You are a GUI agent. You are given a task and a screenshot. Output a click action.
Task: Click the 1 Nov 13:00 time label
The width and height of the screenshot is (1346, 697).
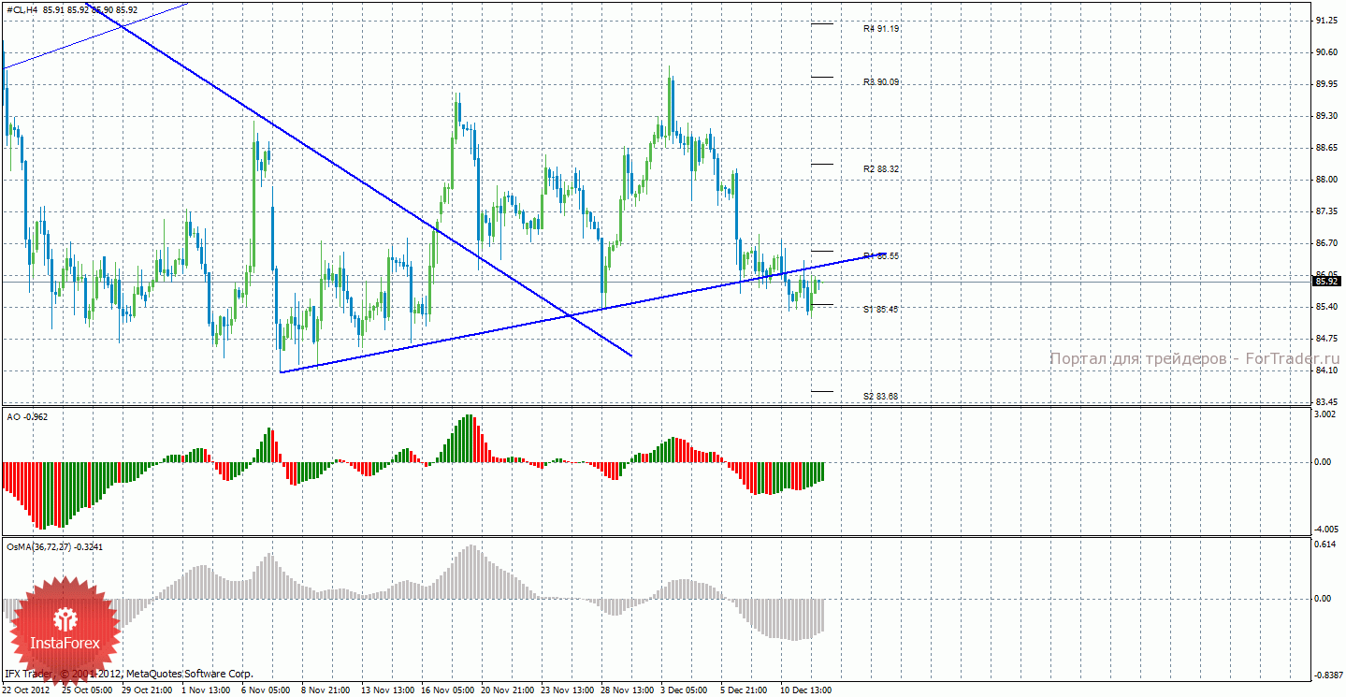pyautogui.click(x=206, y=690)
